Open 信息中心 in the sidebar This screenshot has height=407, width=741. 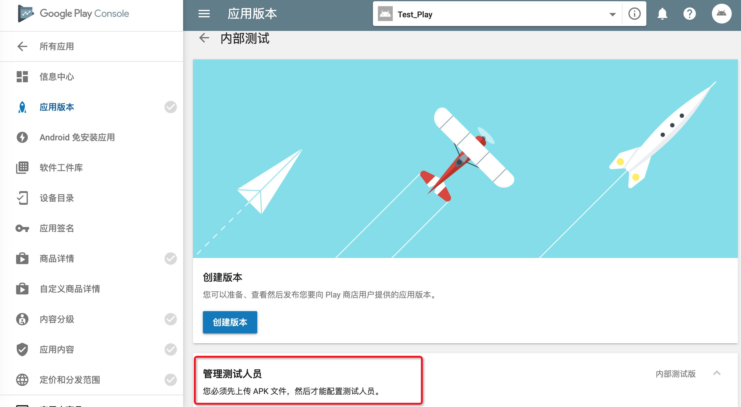[x=57, y=77]
